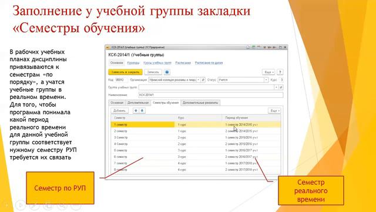Open help with the question mark button
The width and height of the screenshot is (376, 212).
280,72
